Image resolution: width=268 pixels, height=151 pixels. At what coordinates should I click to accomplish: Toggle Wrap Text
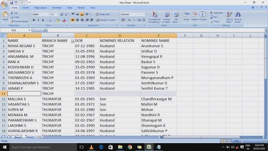coord(103,14)
